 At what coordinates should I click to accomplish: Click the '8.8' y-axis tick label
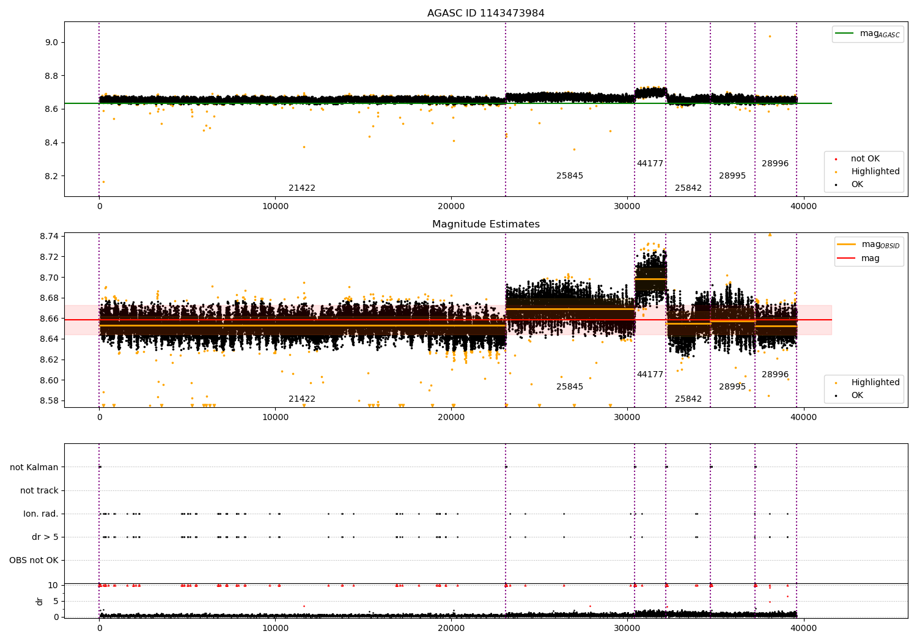coord(51,76)
